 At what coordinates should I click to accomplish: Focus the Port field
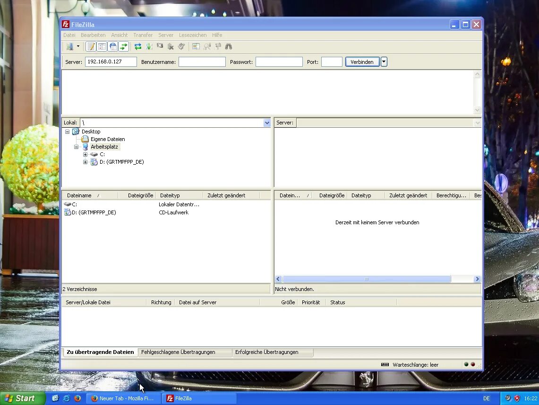(x=332, y=62)
